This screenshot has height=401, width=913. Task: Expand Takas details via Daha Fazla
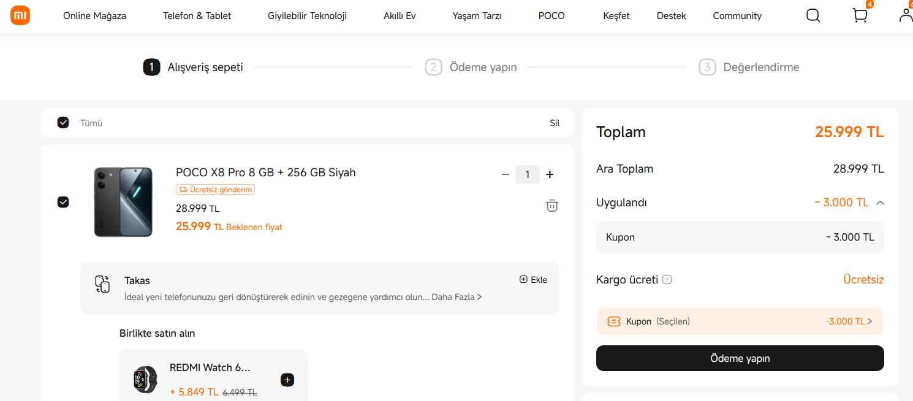tap(456, 297)
